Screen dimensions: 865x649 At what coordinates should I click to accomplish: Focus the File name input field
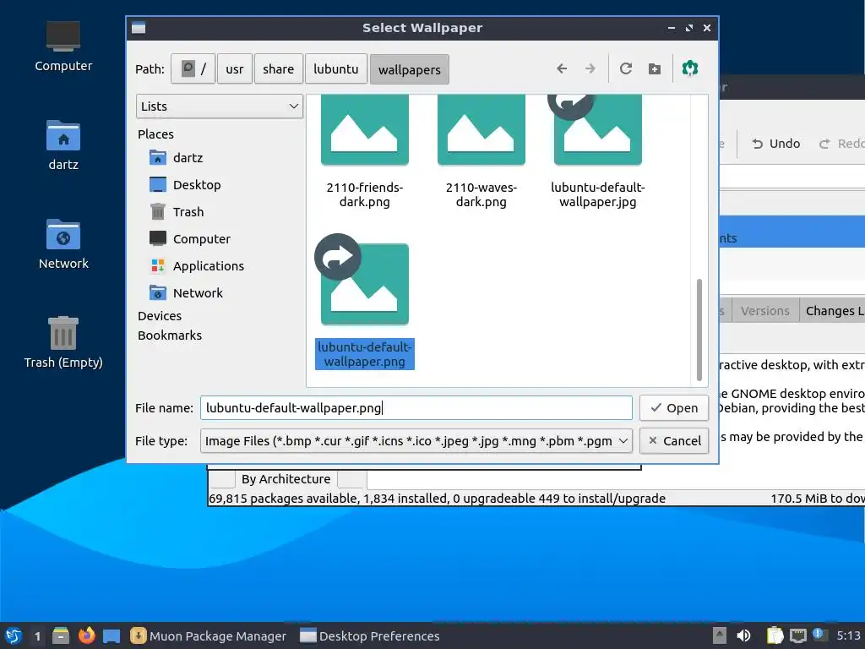point(416,408)
